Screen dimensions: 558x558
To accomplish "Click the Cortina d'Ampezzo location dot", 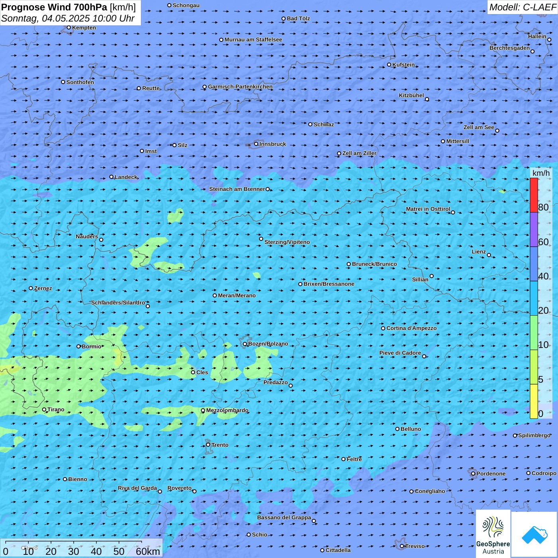I will click(383, 328).
